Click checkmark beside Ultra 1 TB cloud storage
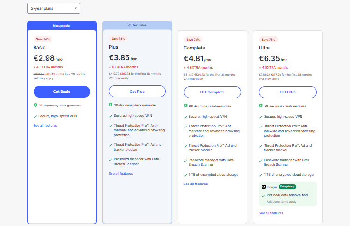The image size is (350, 226). coord(260,175)
